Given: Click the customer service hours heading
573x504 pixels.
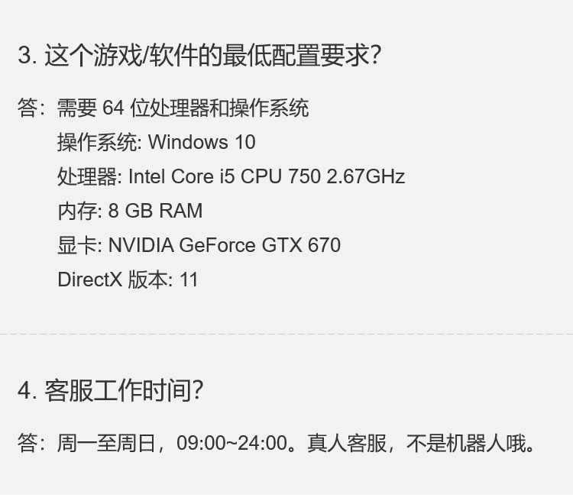Looking at the screenshot, I should (110, 390).
